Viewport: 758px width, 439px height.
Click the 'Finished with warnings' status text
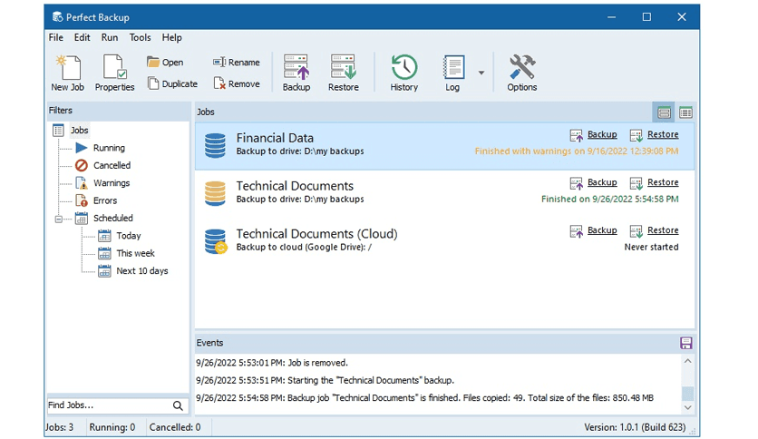577,151
